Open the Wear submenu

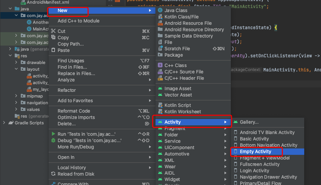pos(193,167)
